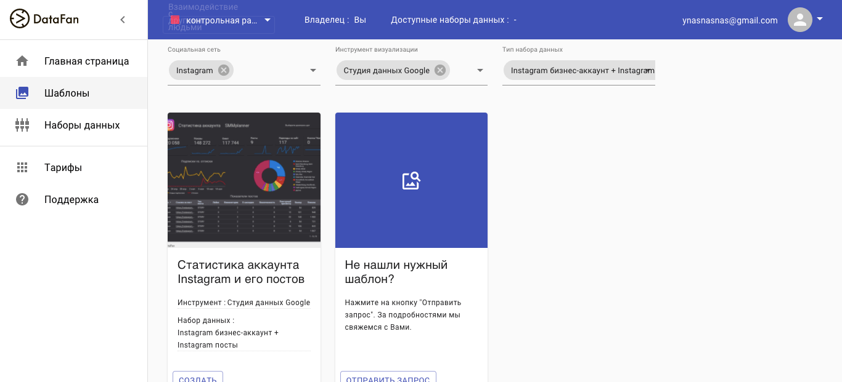Open the Instagram statistics template thumbnail

tap(244, 180)
